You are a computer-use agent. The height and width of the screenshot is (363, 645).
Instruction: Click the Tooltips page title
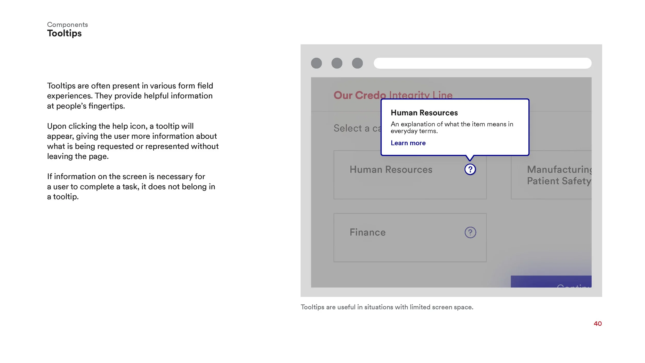[64, 33]
